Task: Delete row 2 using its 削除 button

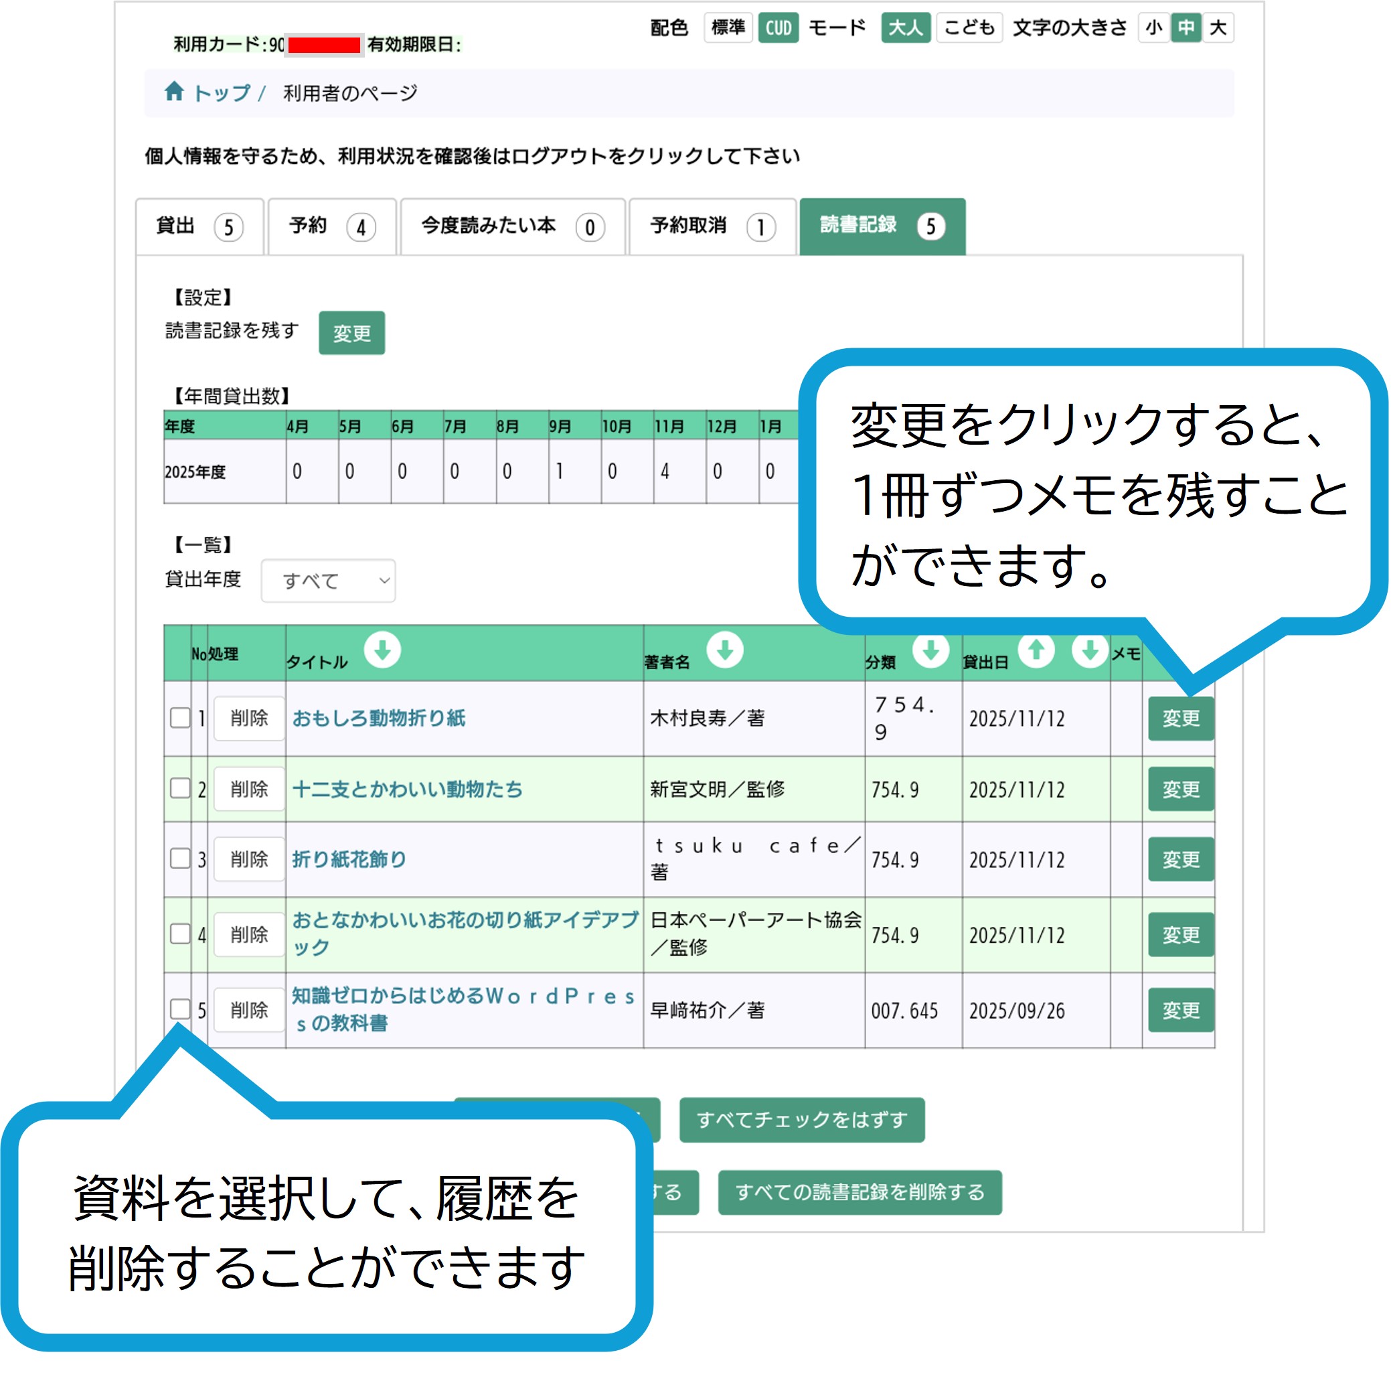Action: 249,790
